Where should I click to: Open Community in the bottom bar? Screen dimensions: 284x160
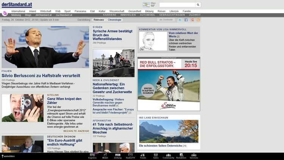[168, 155]
